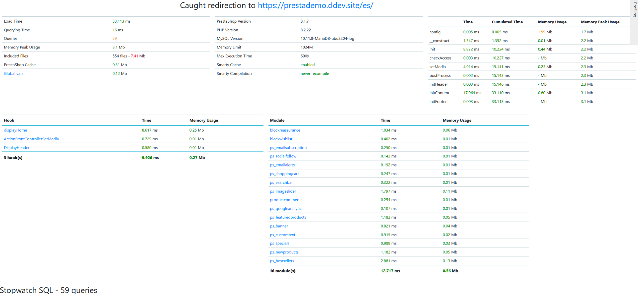Screen dimensions: 638x294
Task: Click the Load Time value 33.113 ms
Action: coord(121,21)
